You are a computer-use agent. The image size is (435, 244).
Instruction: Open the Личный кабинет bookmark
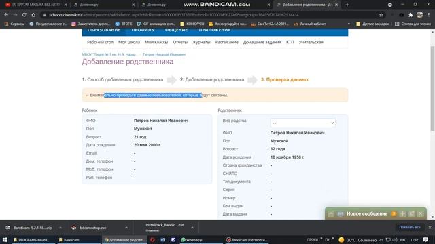(310, 24)
